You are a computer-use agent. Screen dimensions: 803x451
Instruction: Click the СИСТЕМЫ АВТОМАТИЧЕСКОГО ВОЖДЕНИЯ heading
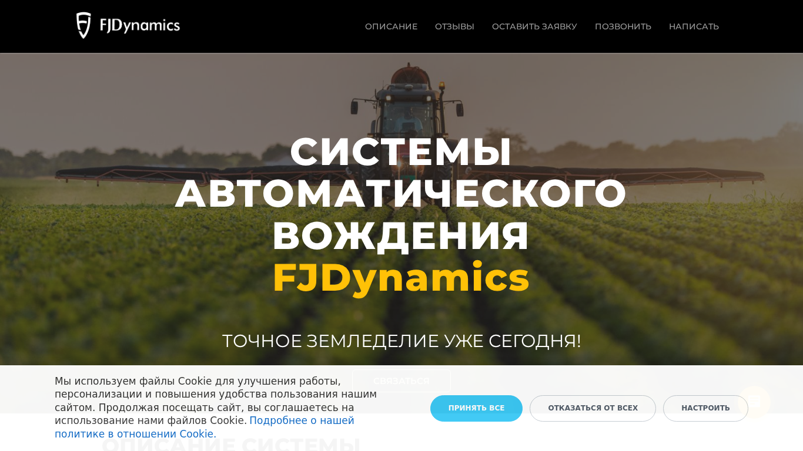click(401, 194)
